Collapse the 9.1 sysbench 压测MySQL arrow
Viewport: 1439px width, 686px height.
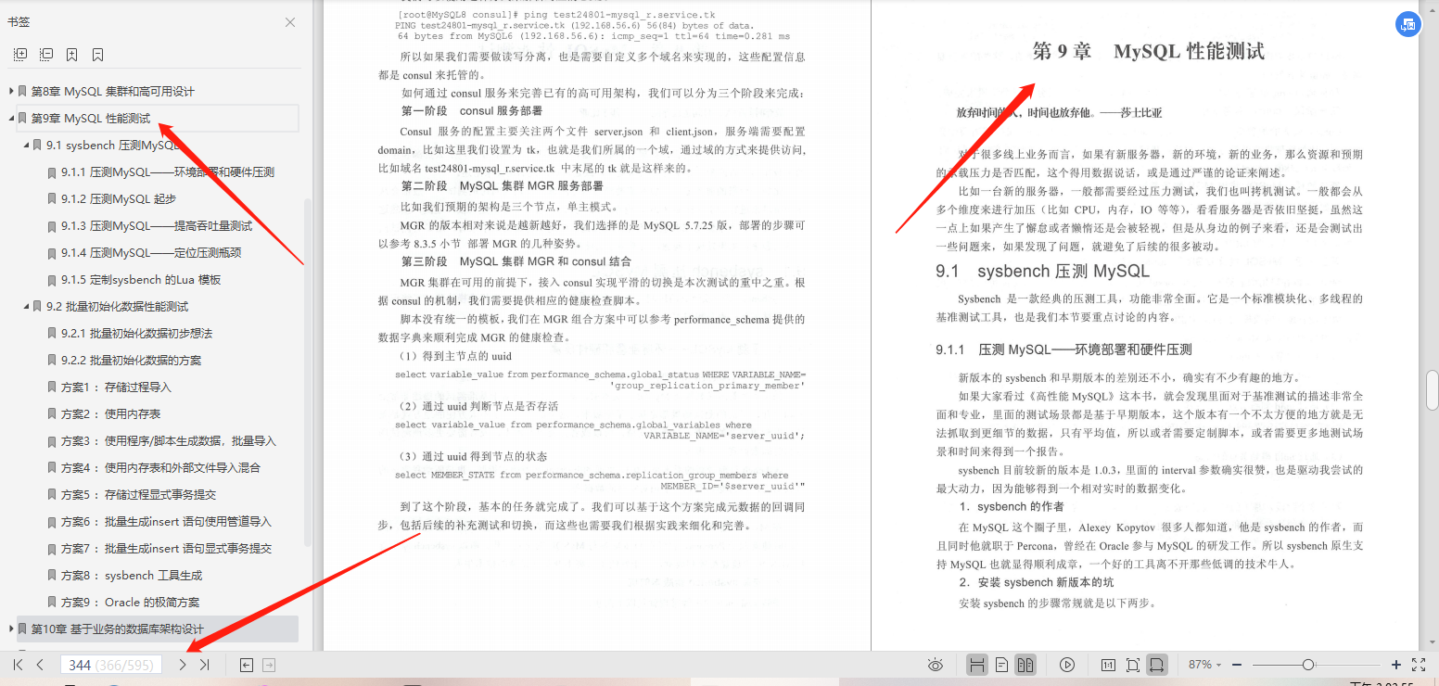click(x=26, y=146)
